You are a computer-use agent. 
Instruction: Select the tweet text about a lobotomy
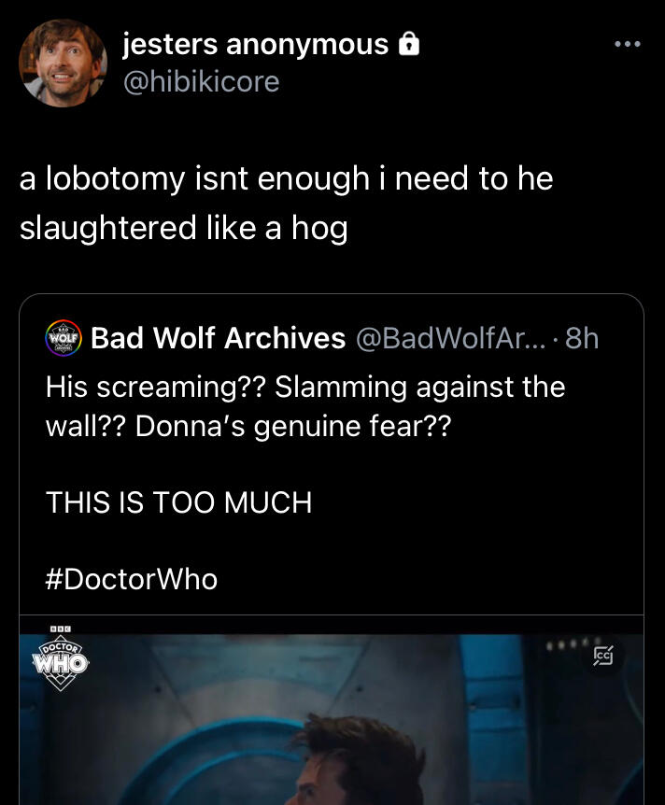(x=286, y=178)
